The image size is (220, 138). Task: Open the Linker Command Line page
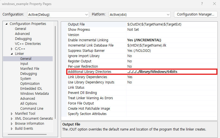(32, 109)
